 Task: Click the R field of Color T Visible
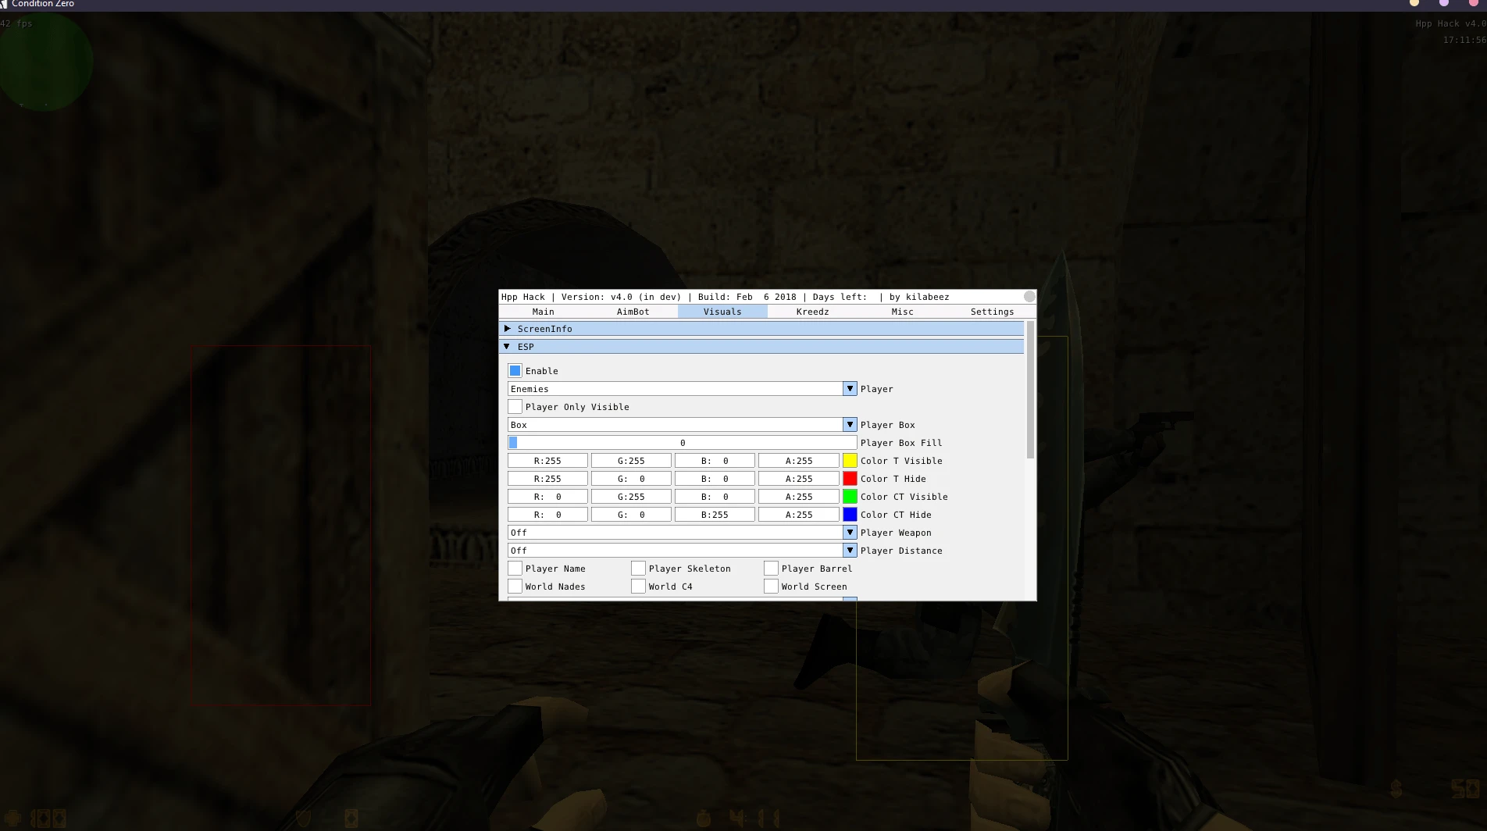547,461
